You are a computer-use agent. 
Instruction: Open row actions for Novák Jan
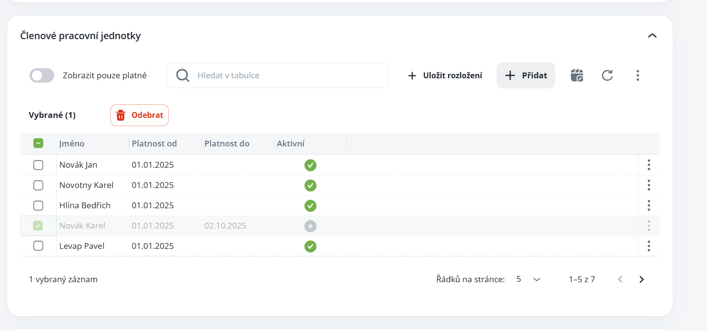(648, 165)
